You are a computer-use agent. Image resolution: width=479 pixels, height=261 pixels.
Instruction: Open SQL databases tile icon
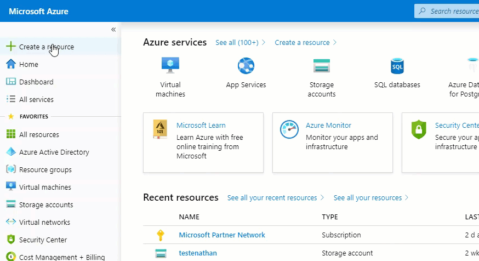[397, 66]
